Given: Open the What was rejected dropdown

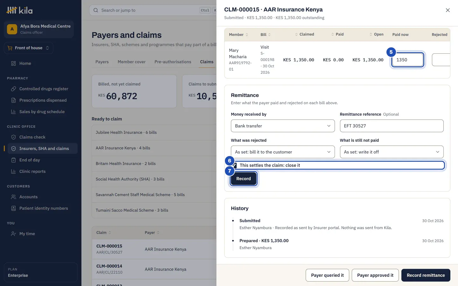Looking at the screenshot, I should coord(283,152).
